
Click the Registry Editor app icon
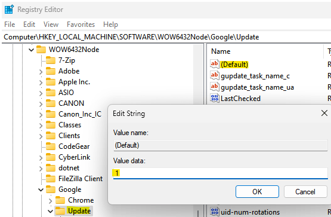[9, 10]
